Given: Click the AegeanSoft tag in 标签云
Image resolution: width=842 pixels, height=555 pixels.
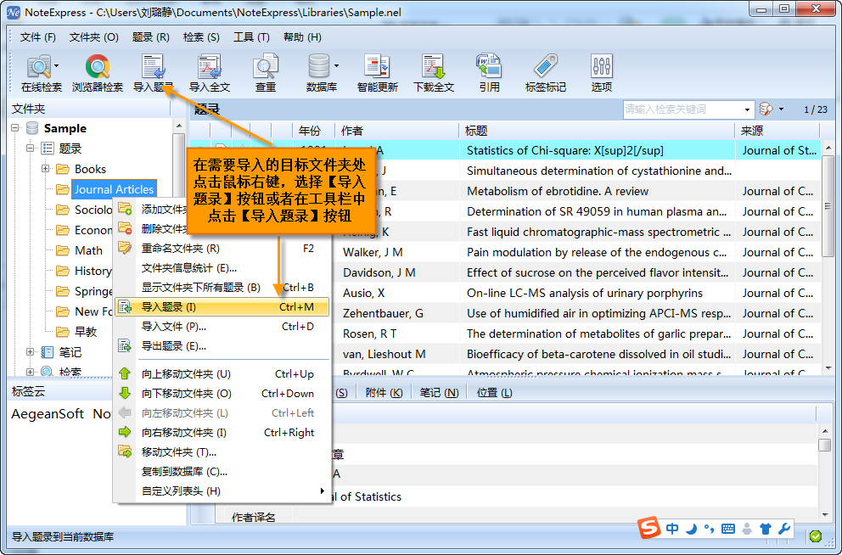Looking at the screenshot, I should (x=48, y=414).
